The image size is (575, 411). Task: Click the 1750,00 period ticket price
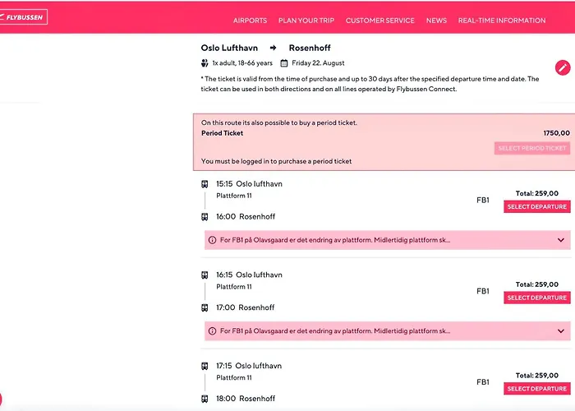[557, 133]
